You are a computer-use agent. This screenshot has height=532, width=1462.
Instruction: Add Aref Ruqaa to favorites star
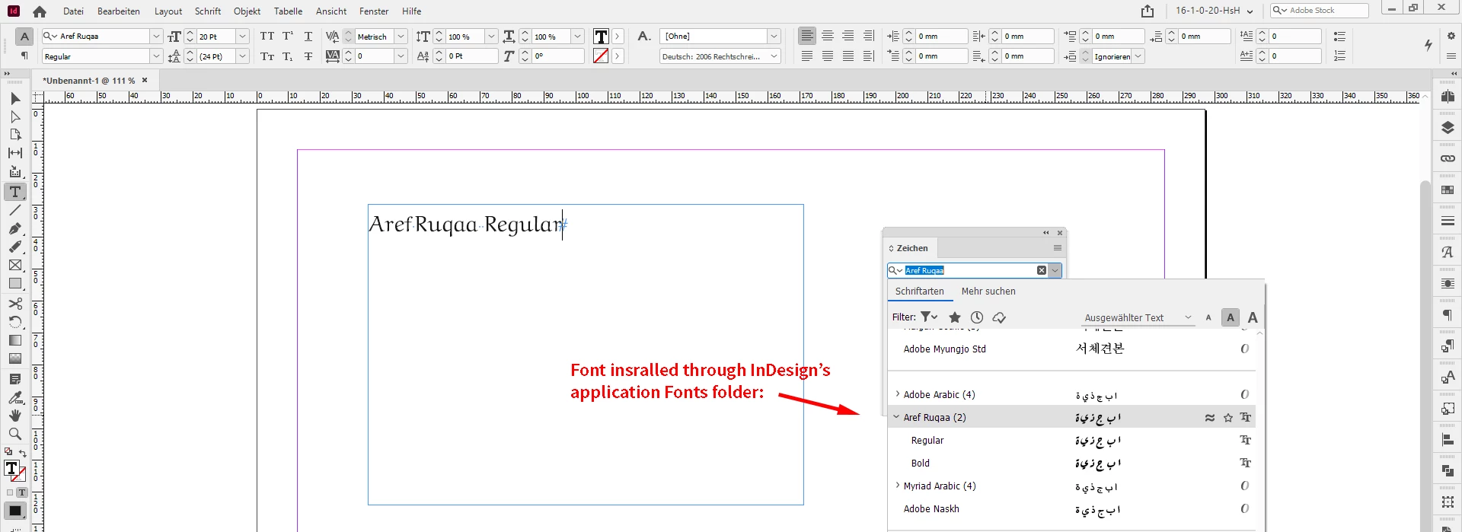click(x=1228, y=418)
